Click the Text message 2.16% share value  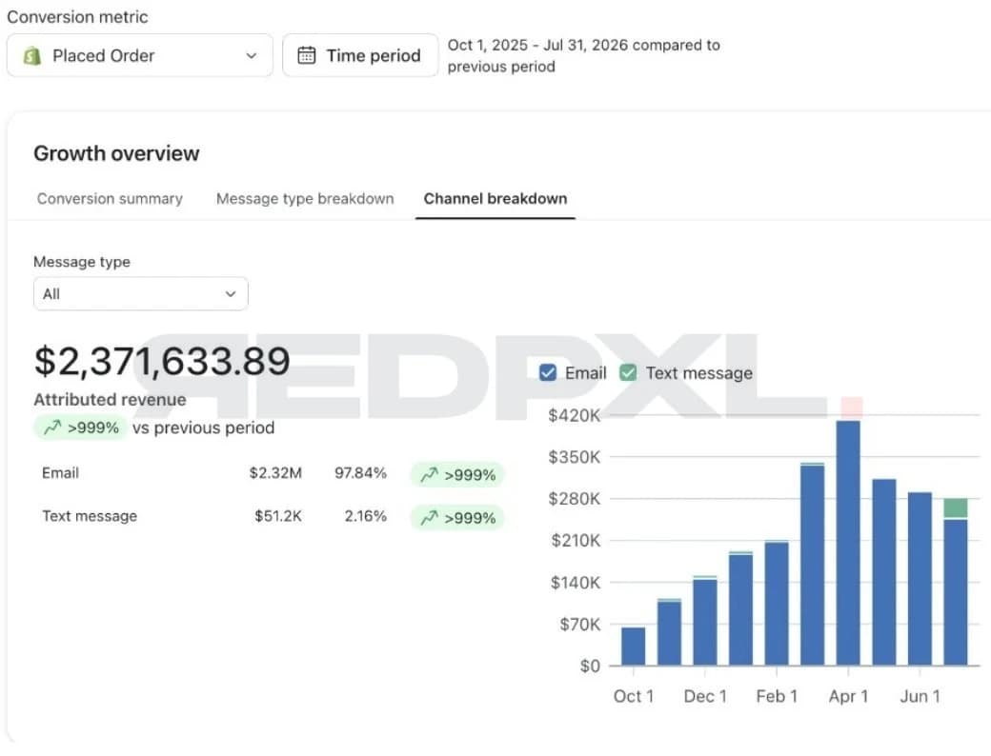365,516
